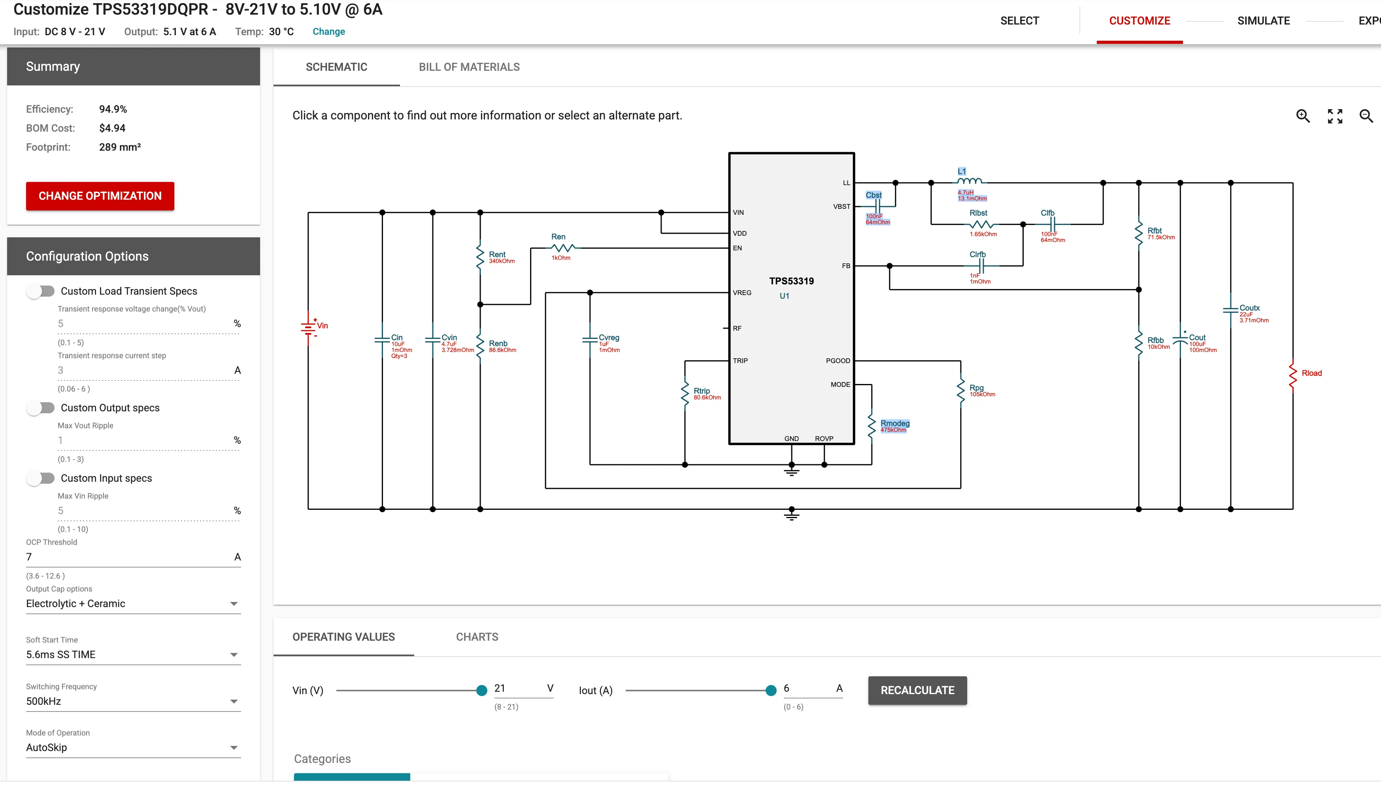1381x791 pixels.
Task: Select the Cbst capacitor symbol
Action: (x=877, y=206)
